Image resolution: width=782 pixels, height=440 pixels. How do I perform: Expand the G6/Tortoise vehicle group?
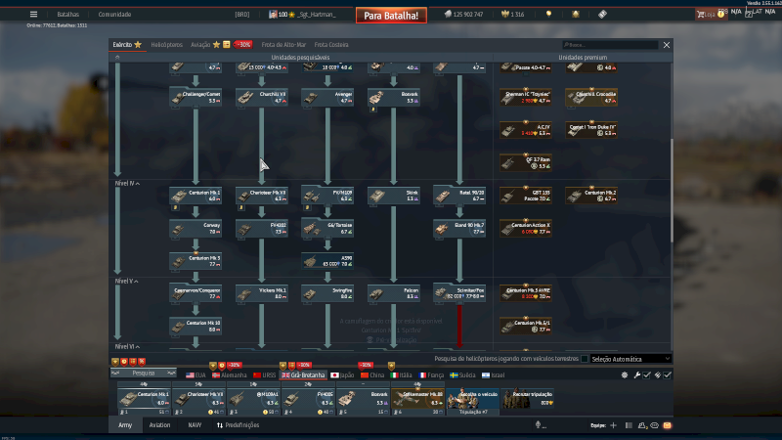[327, 228]
